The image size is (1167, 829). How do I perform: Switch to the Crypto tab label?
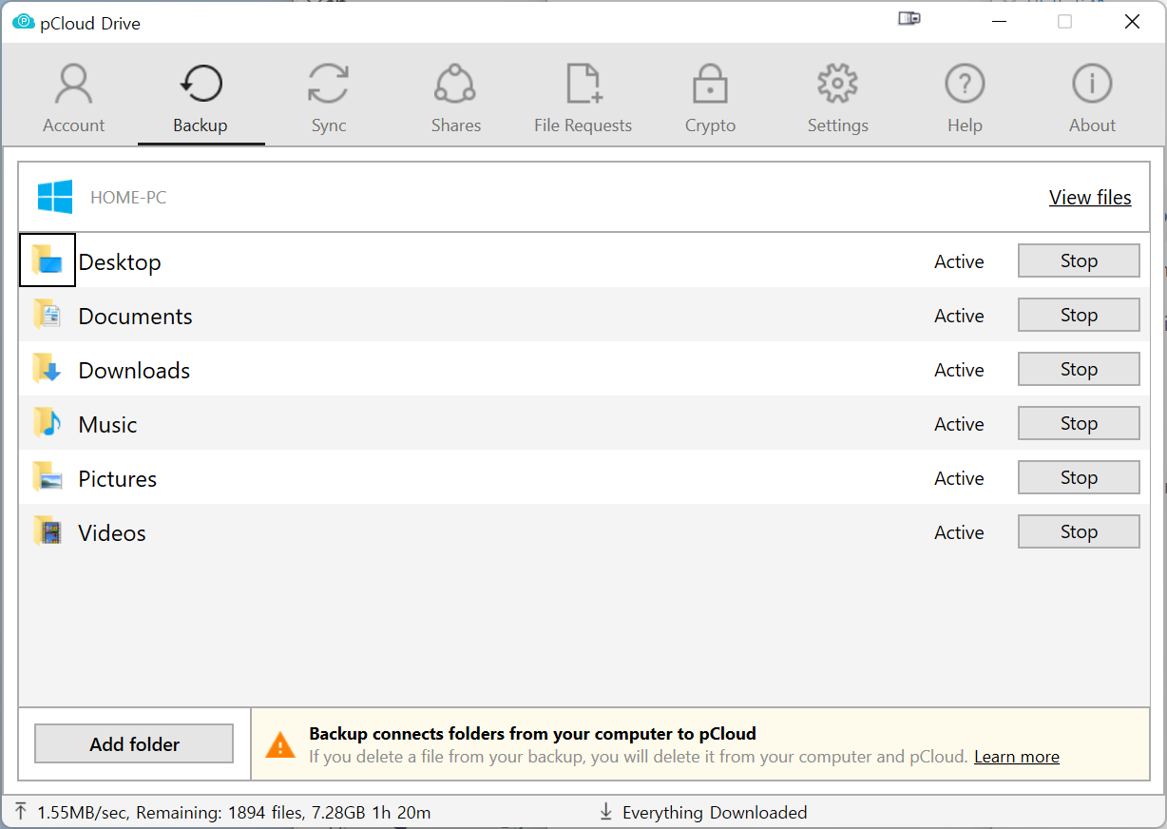tap(711, 125)
